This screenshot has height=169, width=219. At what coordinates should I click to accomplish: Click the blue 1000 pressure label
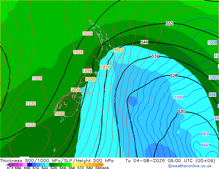[179, 97]
